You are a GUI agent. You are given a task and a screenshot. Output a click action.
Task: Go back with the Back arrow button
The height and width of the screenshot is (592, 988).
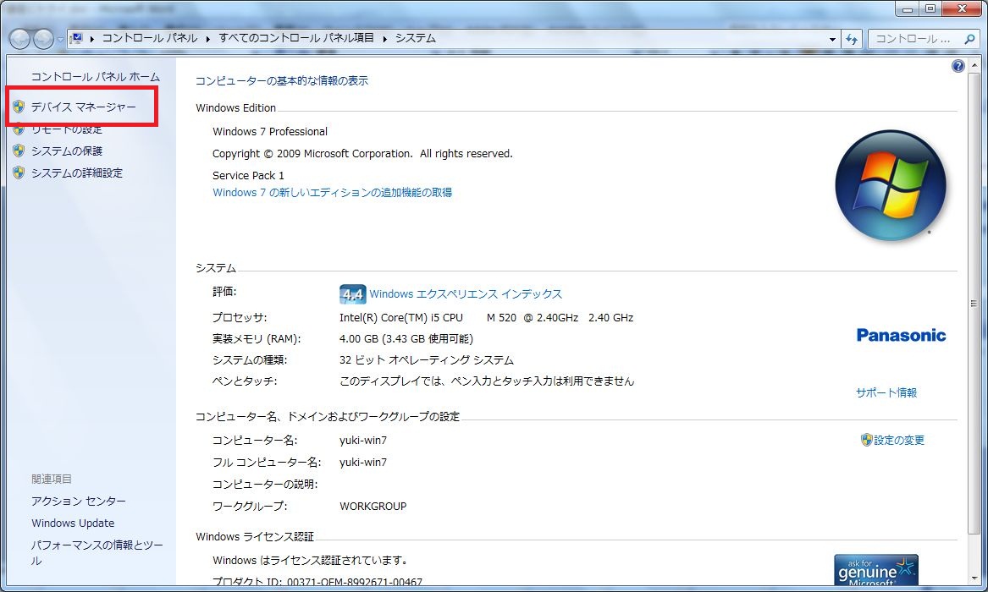coord(19,39)
